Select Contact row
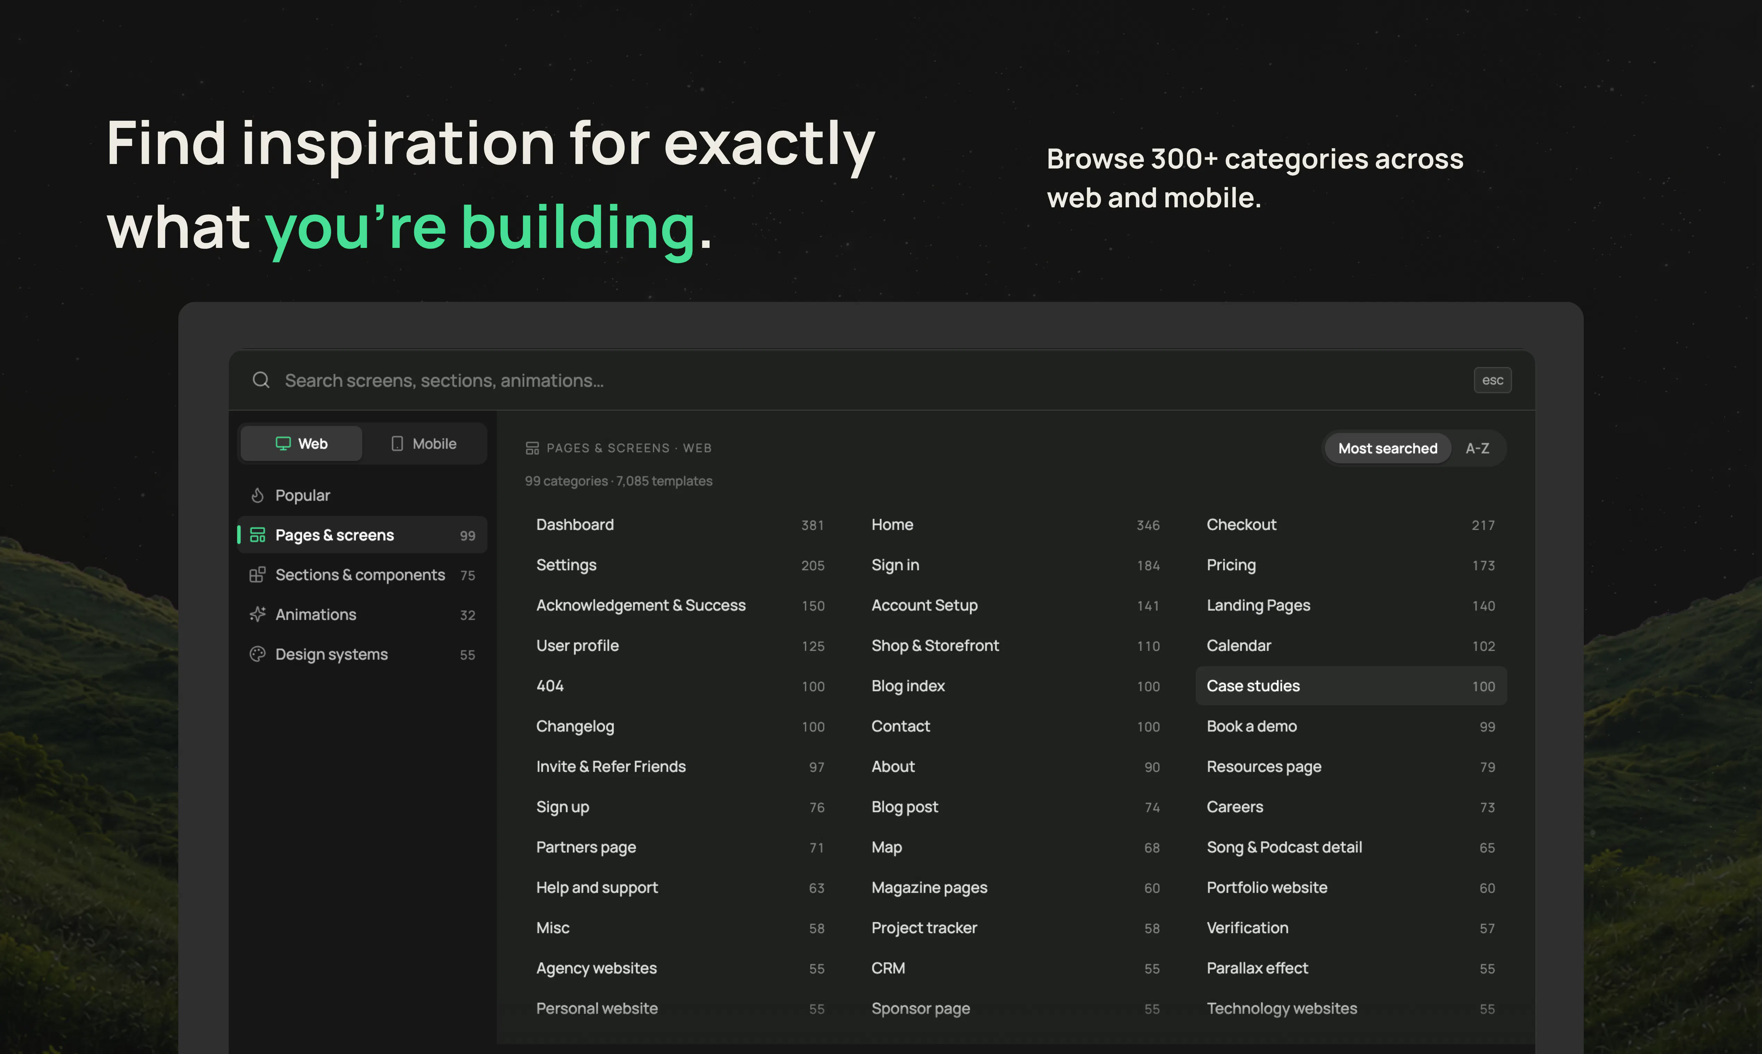Screen dimensions: 1762x1054 click(x=1015, y=727)
